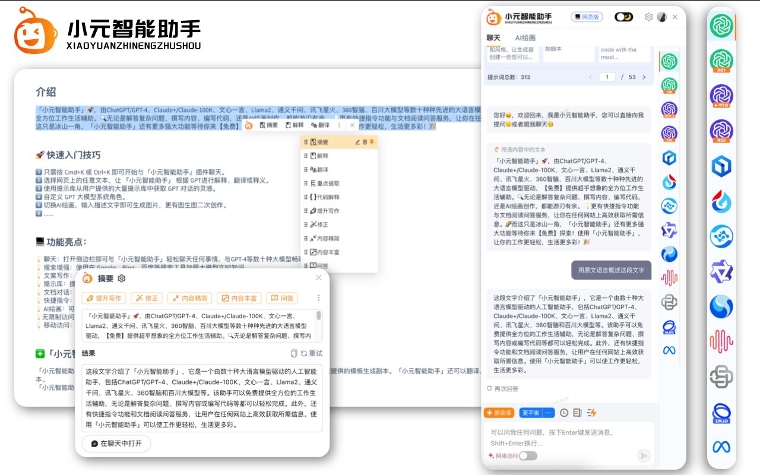The height and width of the screenshot is (475, 760).
Task: Click the prompt page number field
Action: pyautogui.click(x=607, y=77)
